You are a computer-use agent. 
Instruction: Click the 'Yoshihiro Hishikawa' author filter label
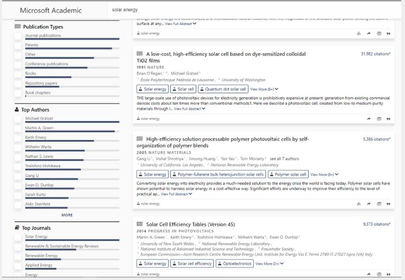[x=42, y=166]
